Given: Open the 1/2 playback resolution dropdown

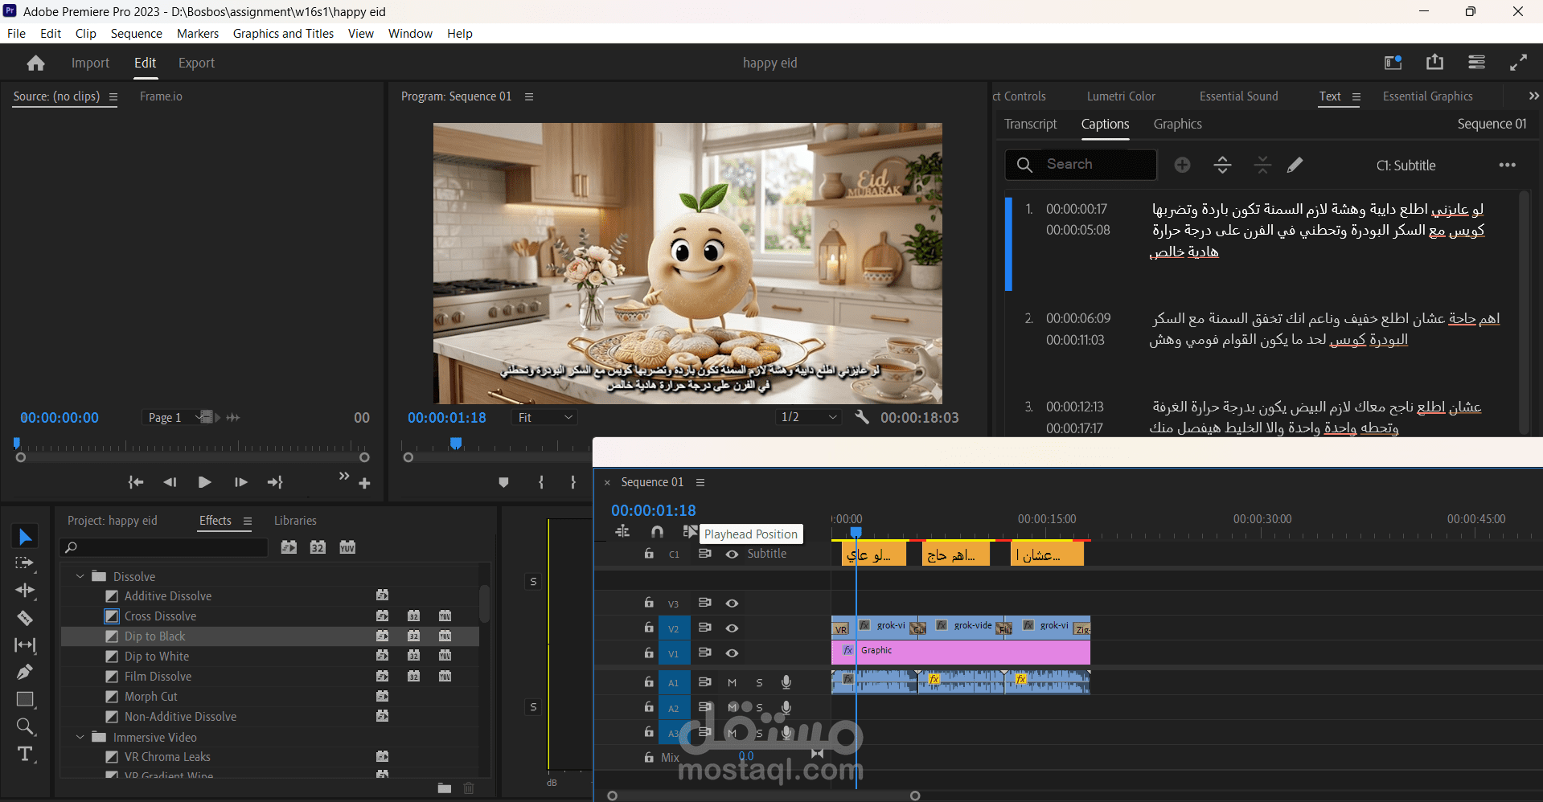Looking at the screenshot, I should tap(808, 417).
